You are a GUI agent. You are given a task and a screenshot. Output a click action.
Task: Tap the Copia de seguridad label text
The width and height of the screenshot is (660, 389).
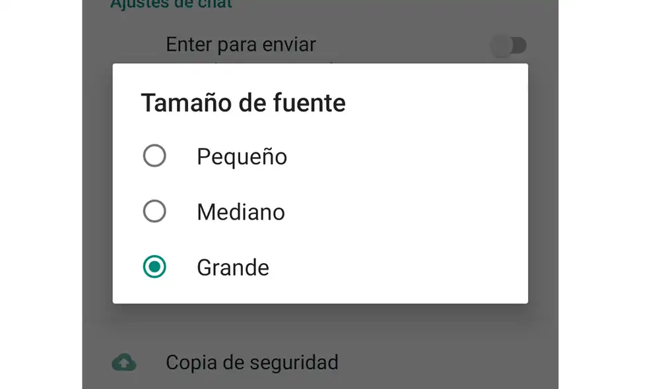[x=252, y=362]
